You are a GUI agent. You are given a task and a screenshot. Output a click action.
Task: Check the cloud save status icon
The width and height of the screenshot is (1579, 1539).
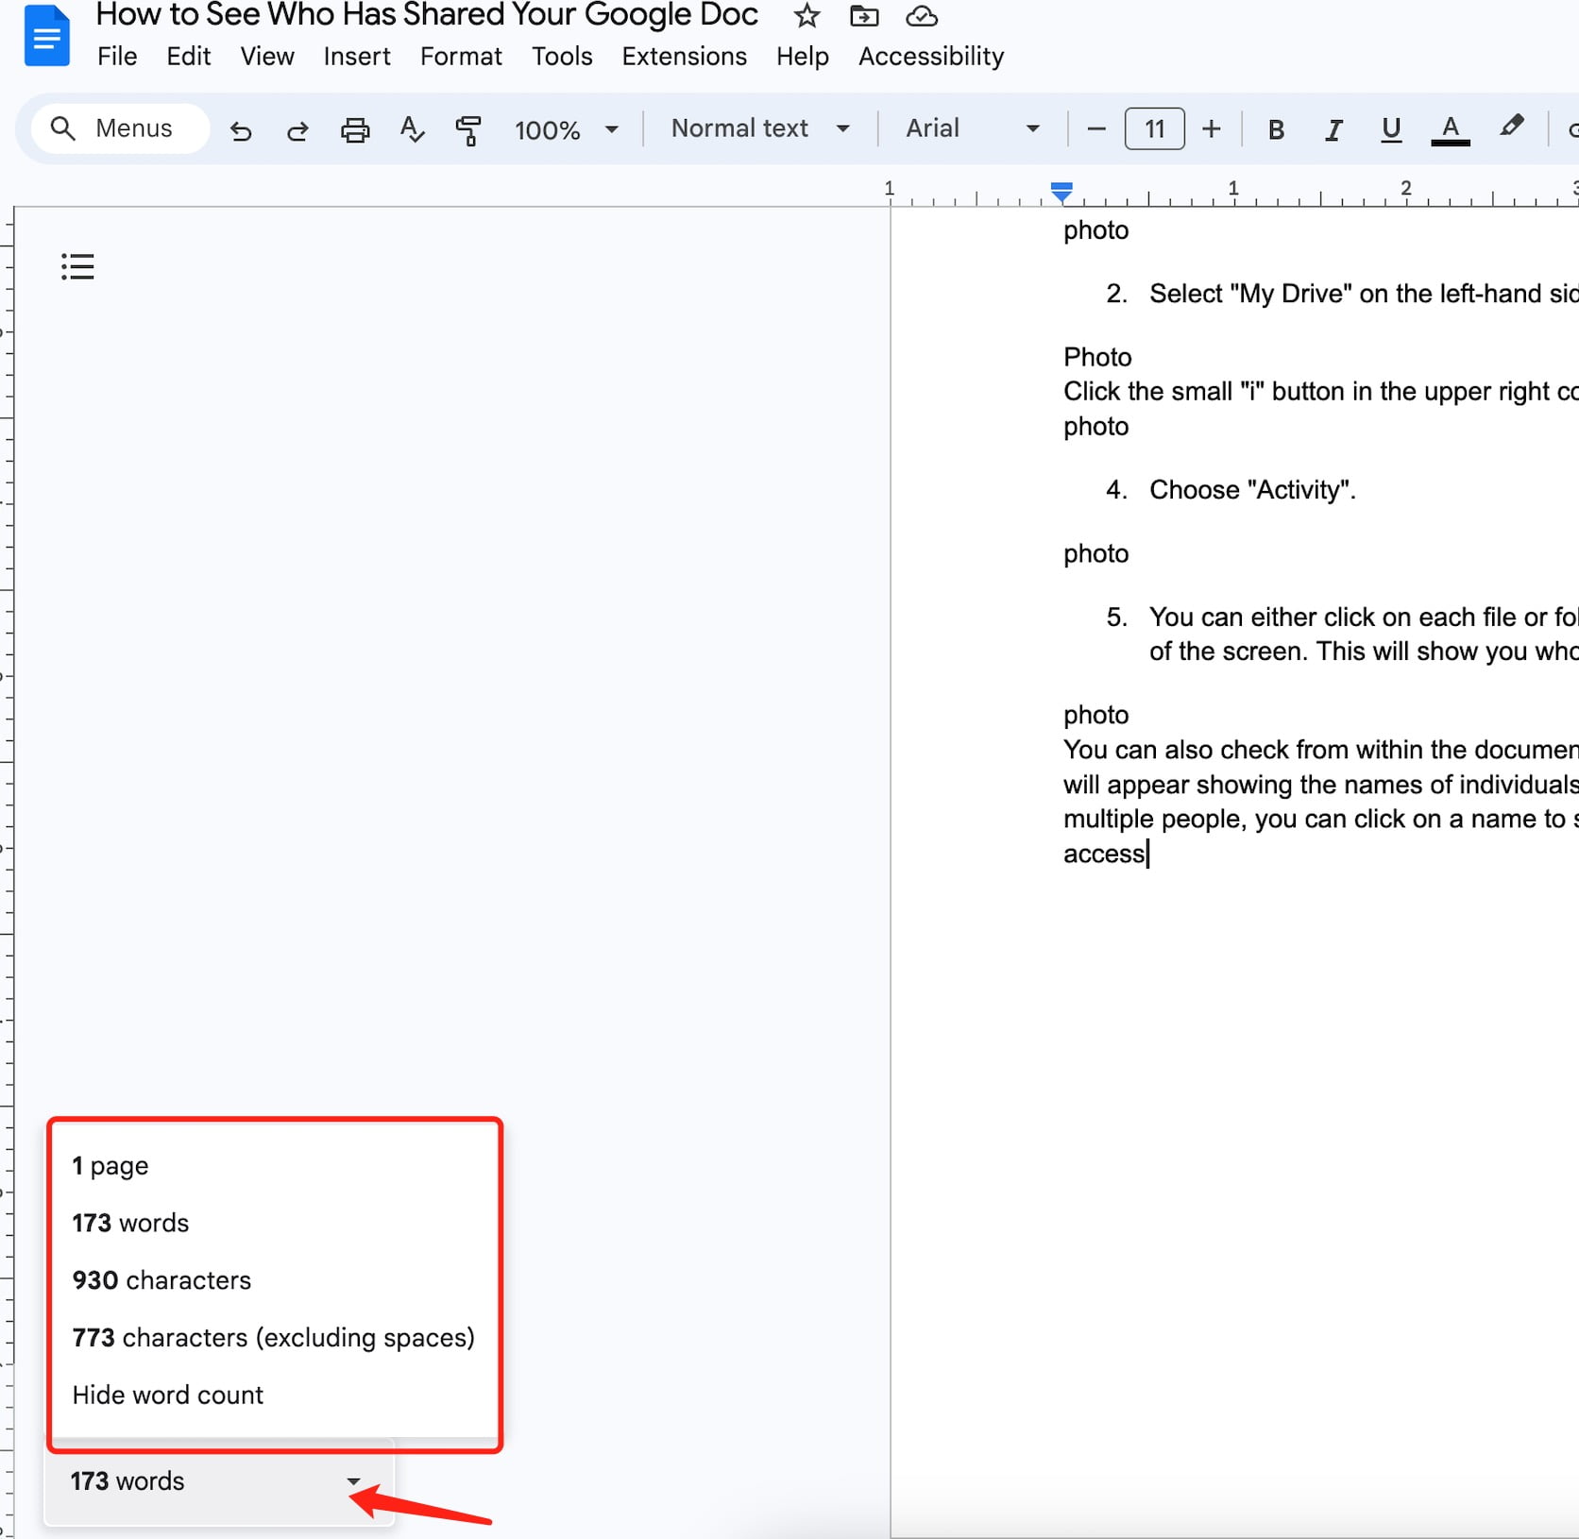[922, 15]
